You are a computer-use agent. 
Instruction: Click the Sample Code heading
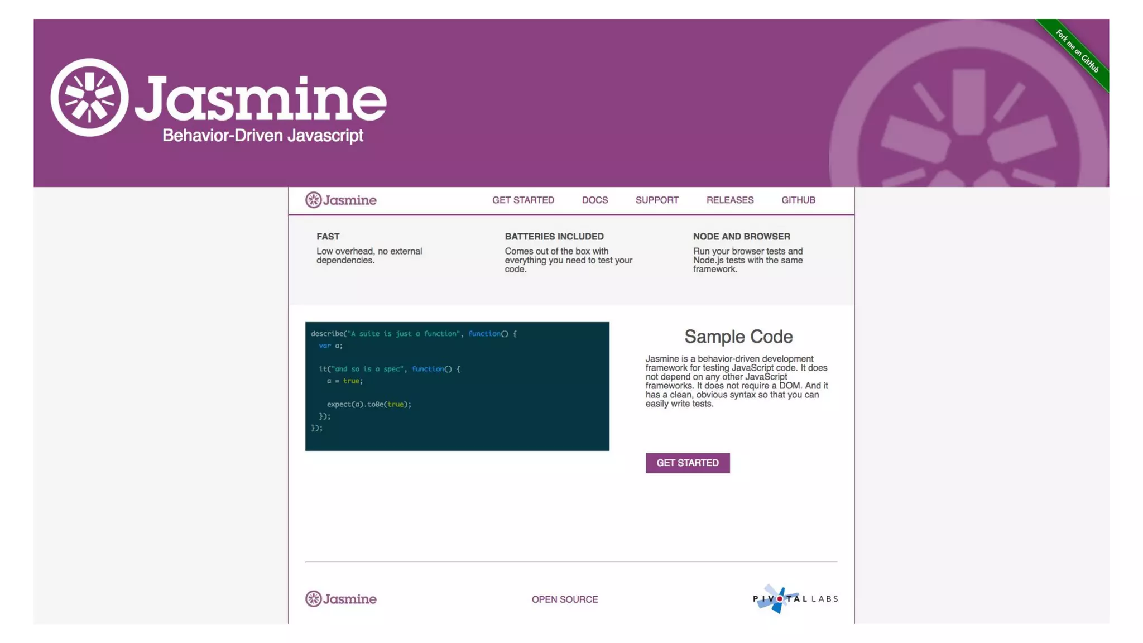click(738, 337)
